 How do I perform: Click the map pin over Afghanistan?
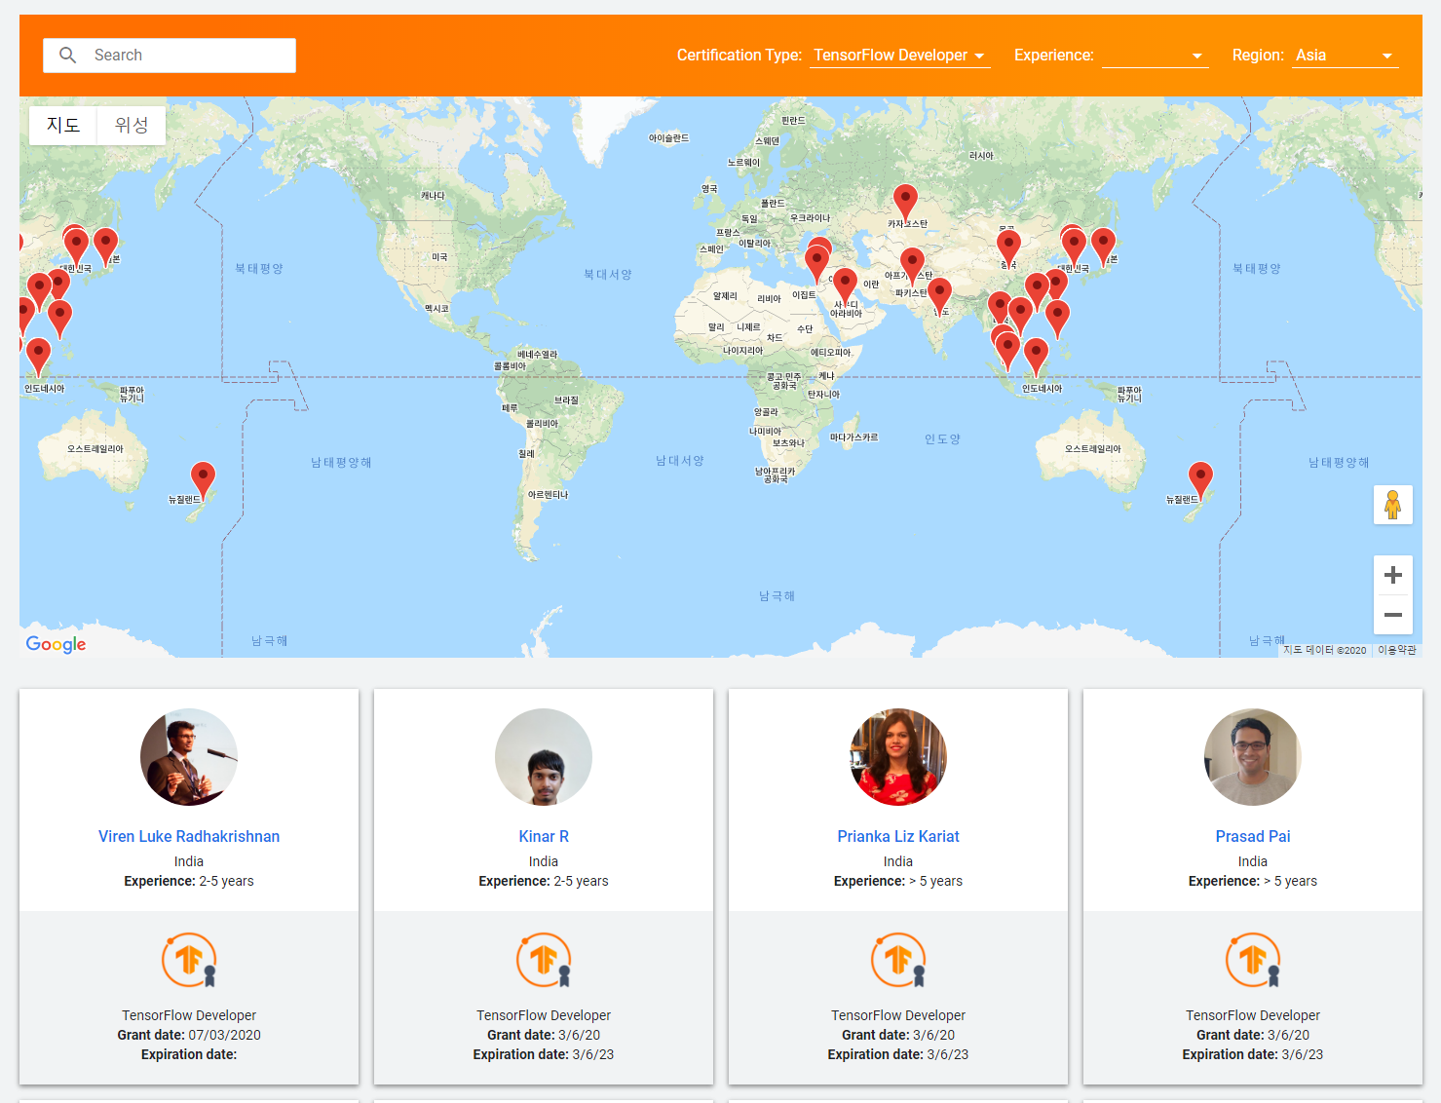click(912, 263)
